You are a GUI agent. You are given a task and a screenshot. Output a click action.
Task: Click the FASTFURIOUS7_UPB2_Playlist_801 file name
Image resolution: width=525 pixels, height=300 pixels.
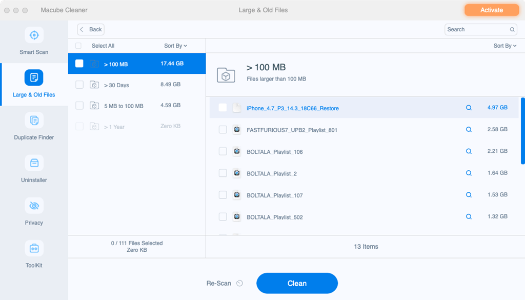click(292, 130)
